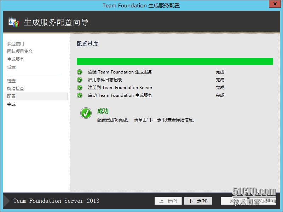Click the 配置进度 heading
This screenshot has height=212, width=283.
coord(87,43)
